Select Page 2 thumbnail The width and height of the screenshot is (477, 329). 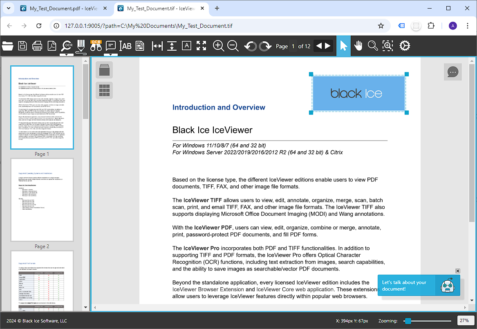click(42, 200)
